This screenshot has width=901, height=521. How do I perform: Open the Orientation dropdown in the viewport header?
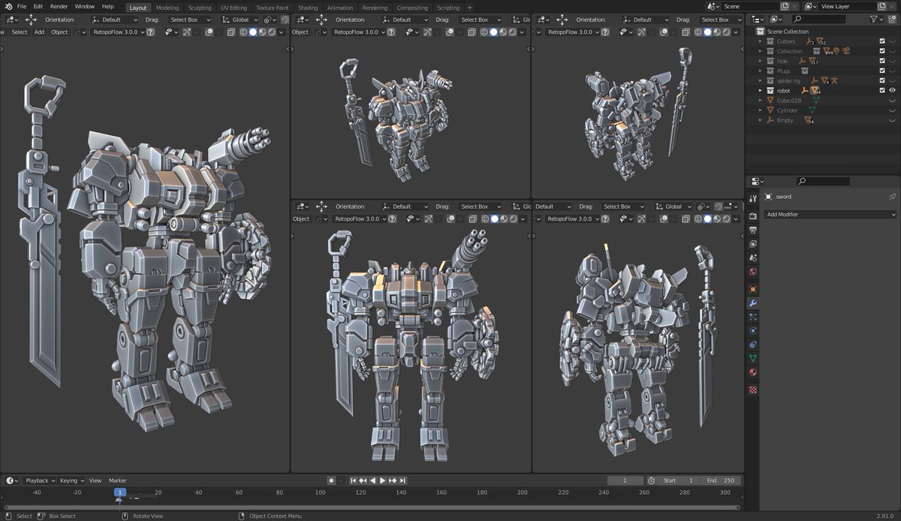[117, 20]
